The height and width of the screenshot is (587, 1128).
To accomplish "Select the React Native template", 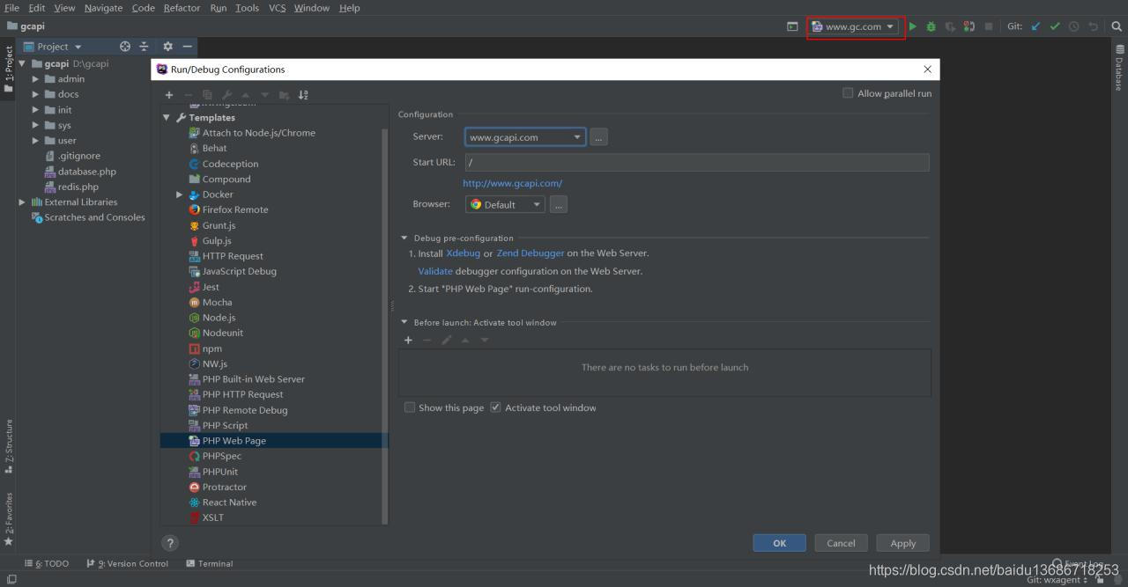I will tap(229, 503).
